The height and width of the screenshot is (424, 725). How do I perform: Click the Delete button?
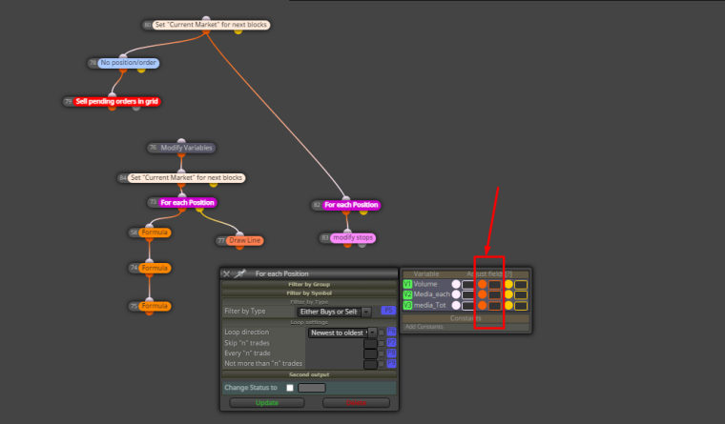[x=356, y=403]
